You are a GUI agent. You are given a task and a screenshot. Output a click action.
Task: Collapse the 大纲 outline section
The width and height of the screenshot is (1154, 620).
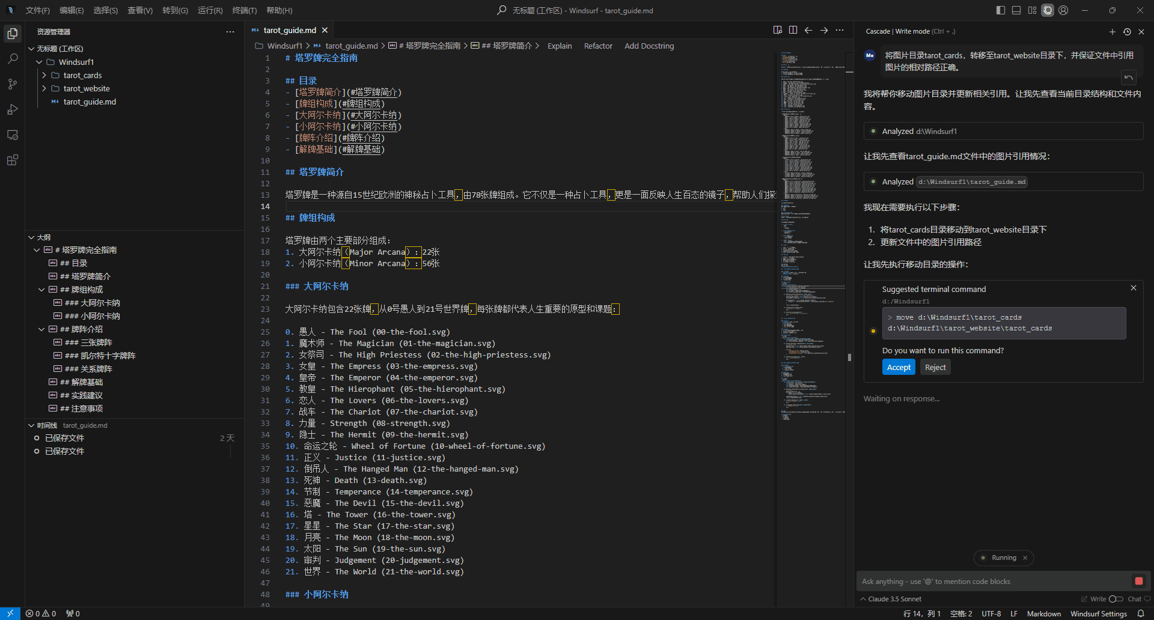coord(44,237)
